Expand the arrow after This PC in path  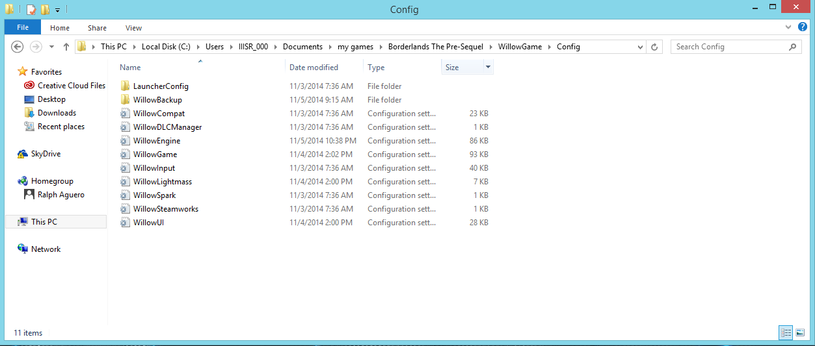[x=135, y=47]
